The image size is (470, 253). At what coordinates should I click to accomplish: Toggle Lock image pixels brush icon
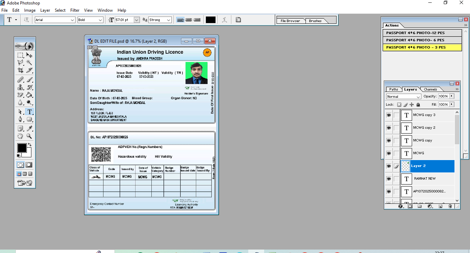point(406,104)
